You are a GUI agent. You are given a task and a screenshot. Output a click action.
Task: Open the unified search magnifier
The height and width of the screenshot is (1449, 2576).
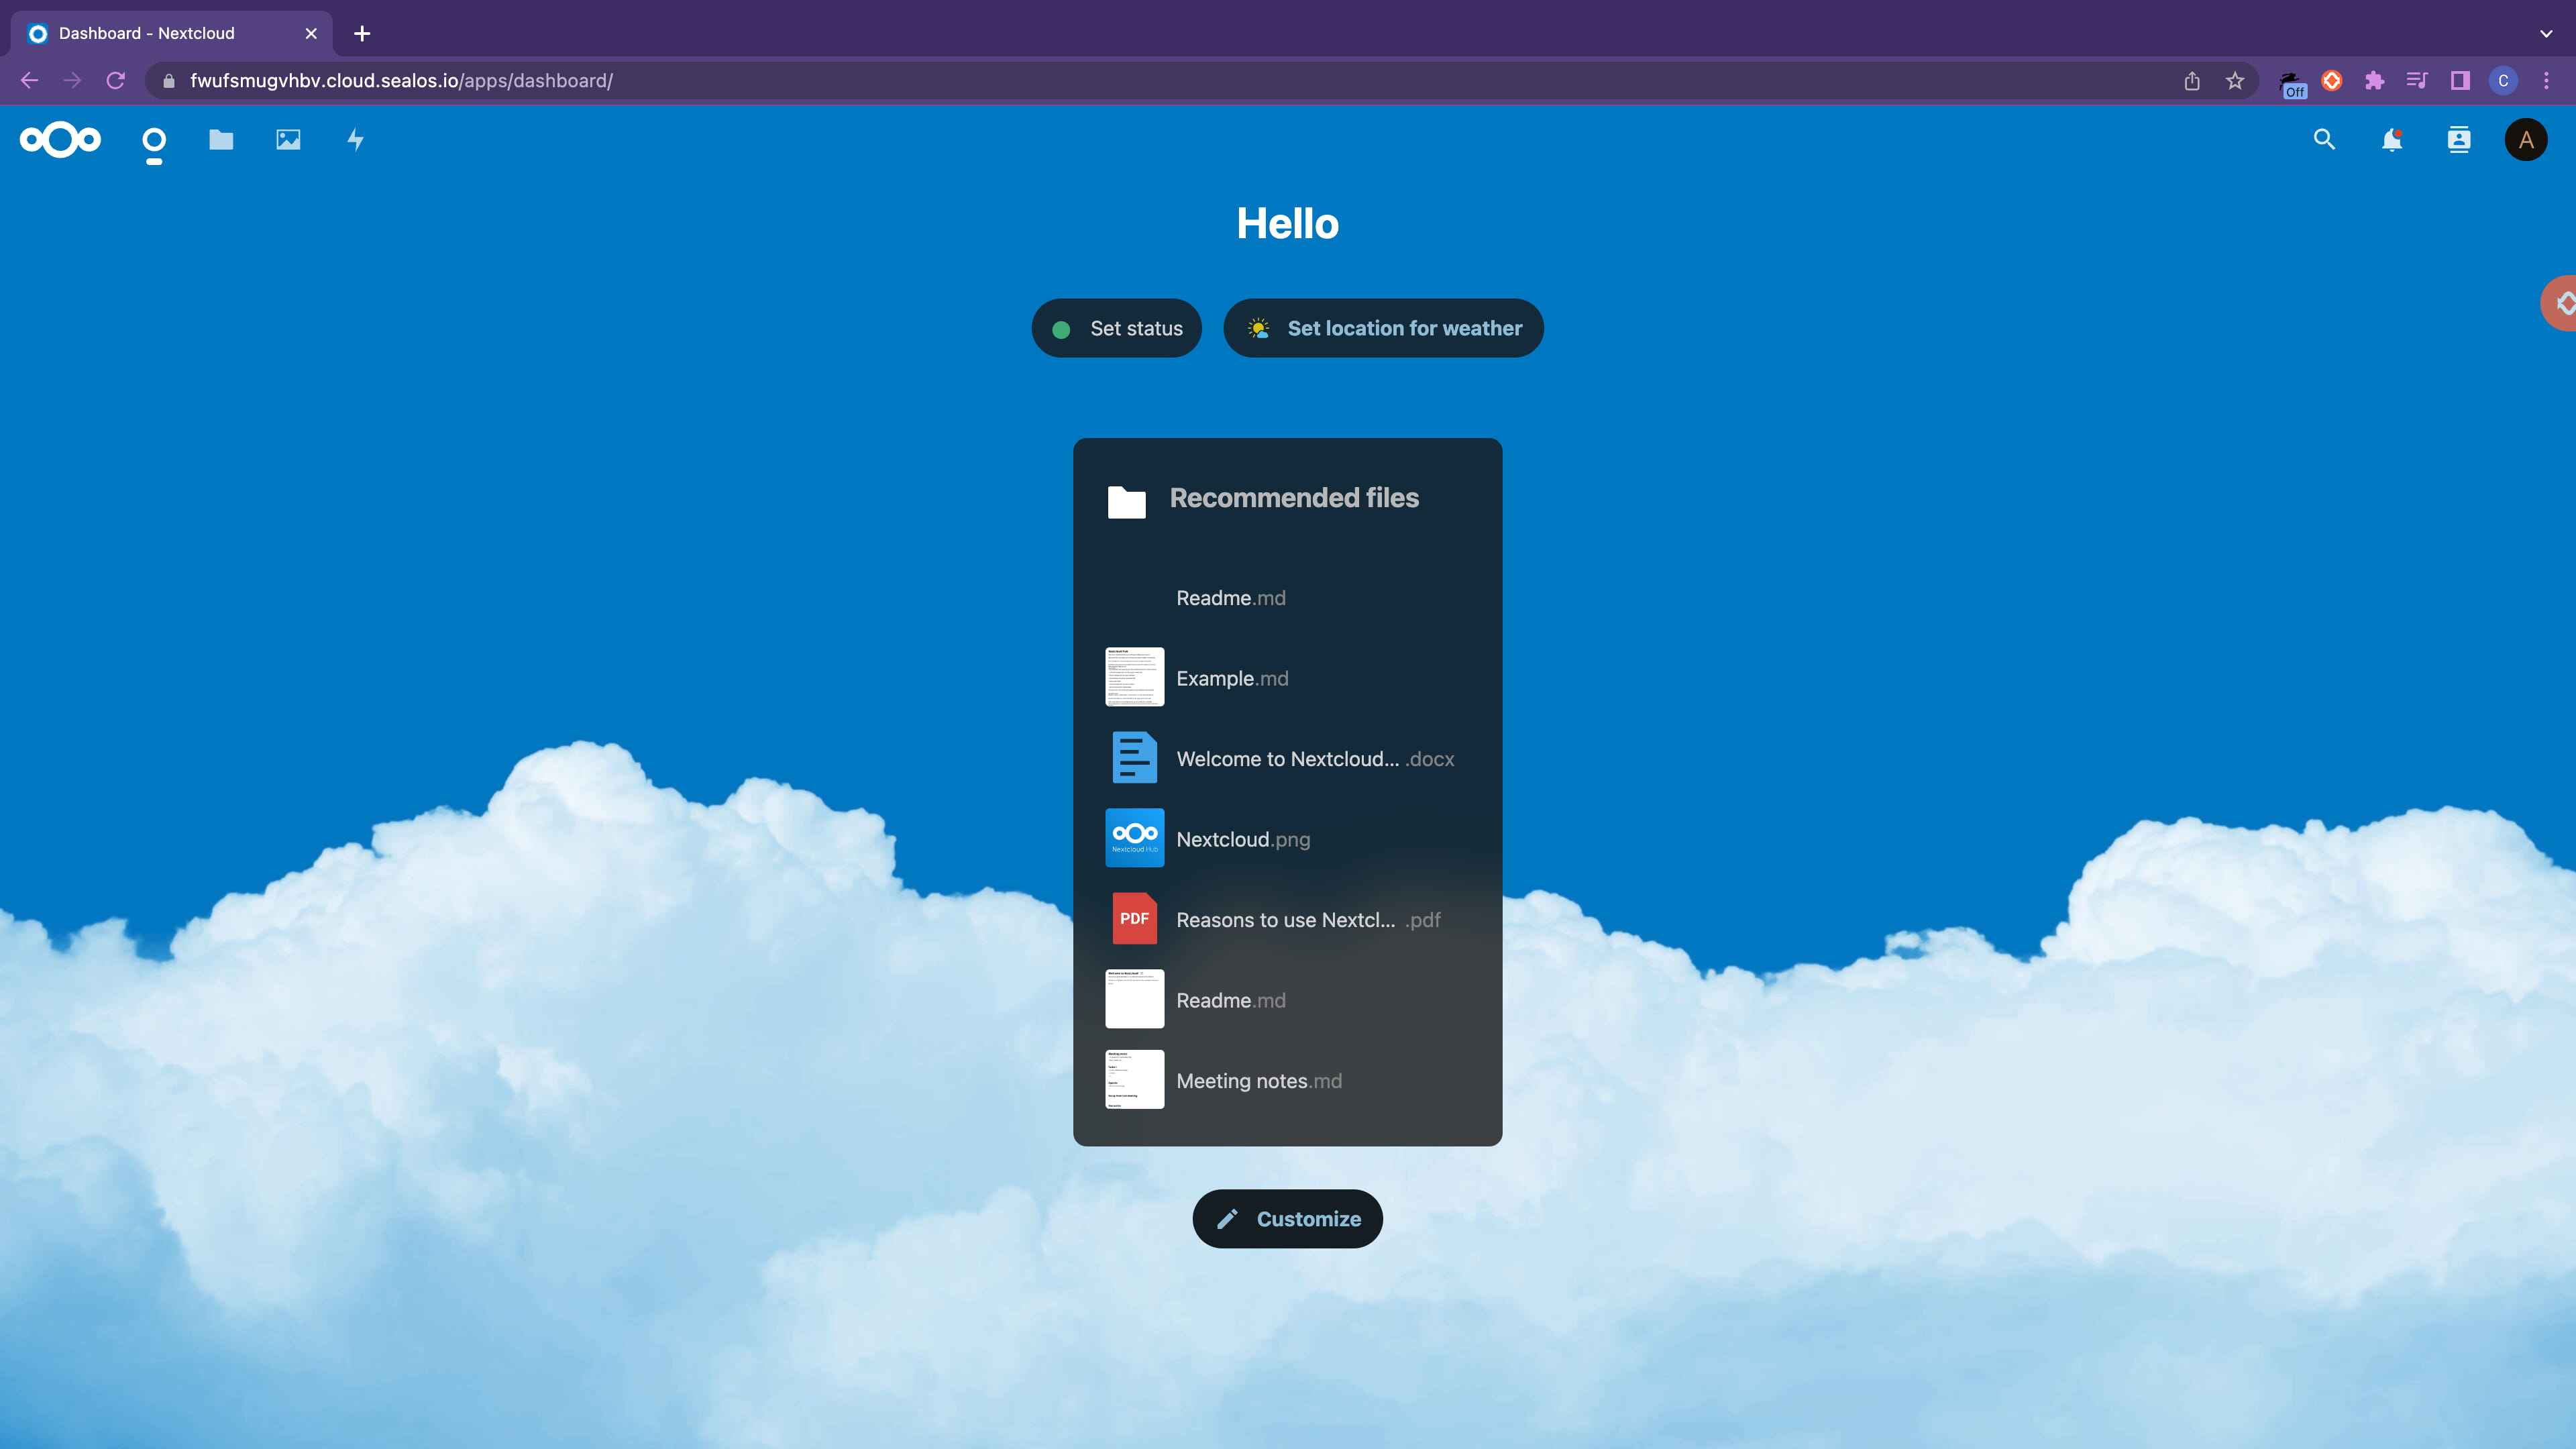pos(2324,140)
